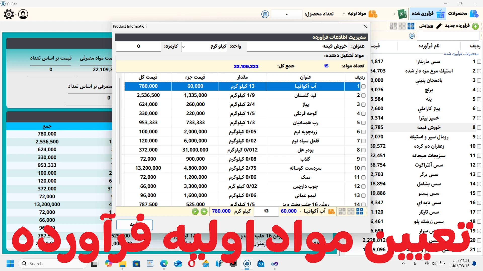Click the blue filled grid icon in main toolbar

411,26
